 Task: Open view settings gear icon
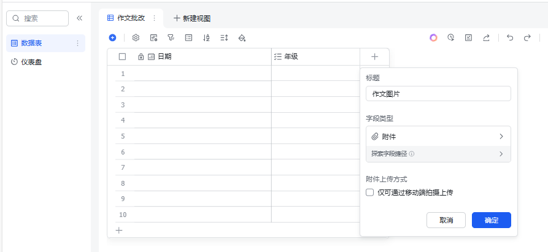click(x=136, y=37)
